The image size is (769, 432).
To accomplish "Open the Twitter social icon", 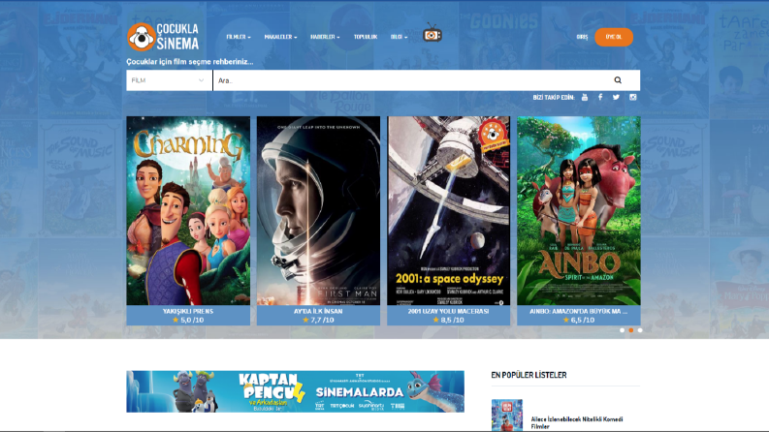I will point(616,97).
